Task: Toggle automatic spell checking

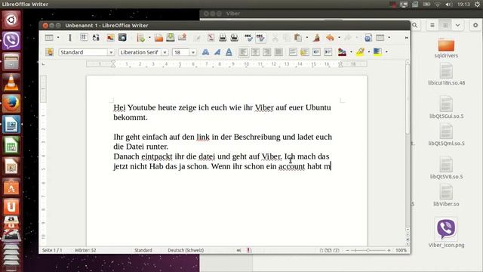Action: pos(260,38)
